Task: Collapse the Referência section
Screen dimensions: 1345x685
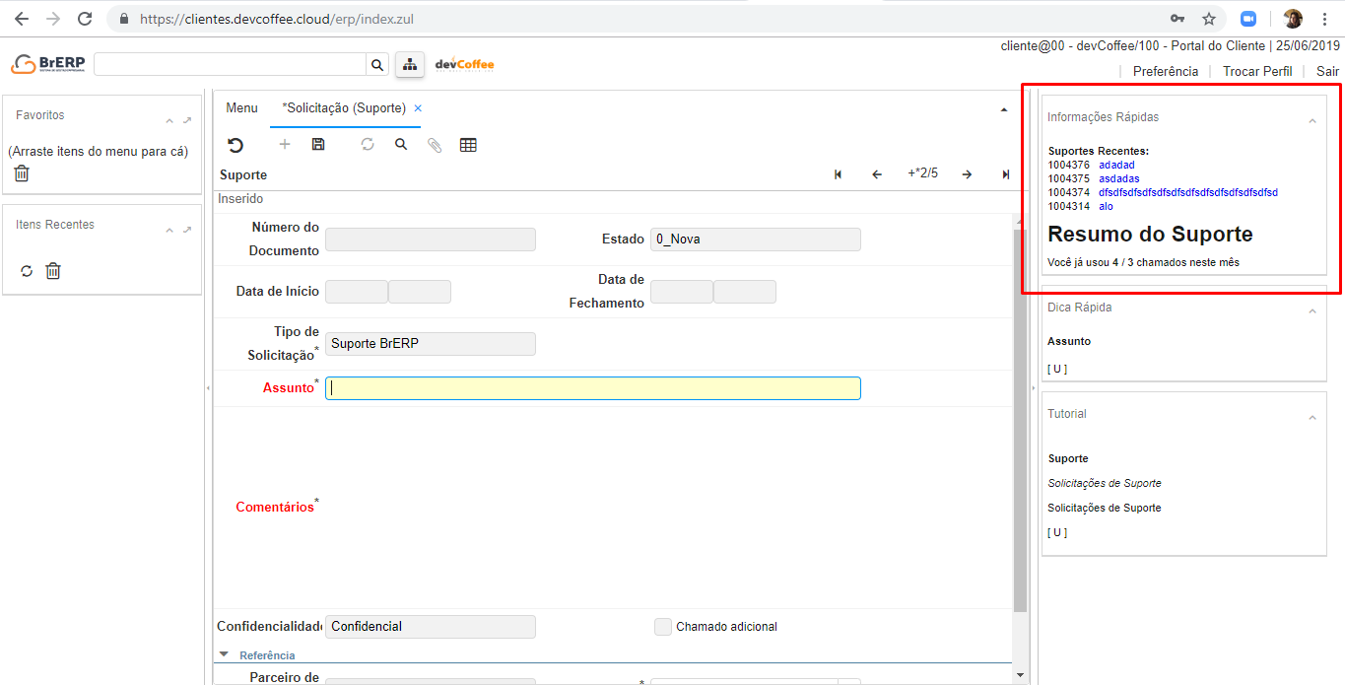Action: point(225,654)
